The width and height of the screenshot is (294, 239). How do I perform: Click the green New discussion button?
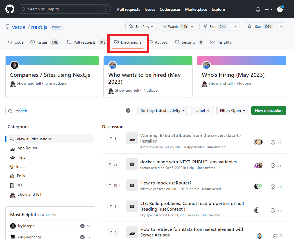pyautogui.click(x=268, y=111)
